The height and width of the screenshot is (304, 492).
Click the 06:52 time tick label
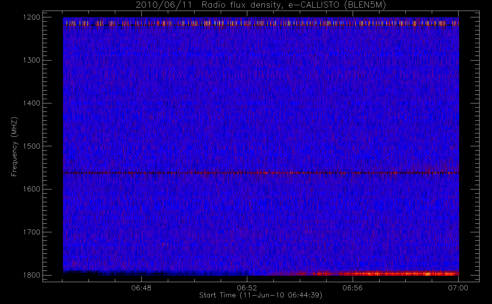pyautogui.click(x=247, y=288)
